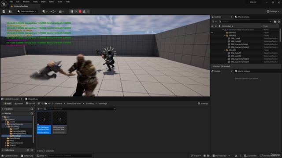This screenshot has width=282, height=158.
Task: Open the Actor menu
Action: tap(60, 2)
